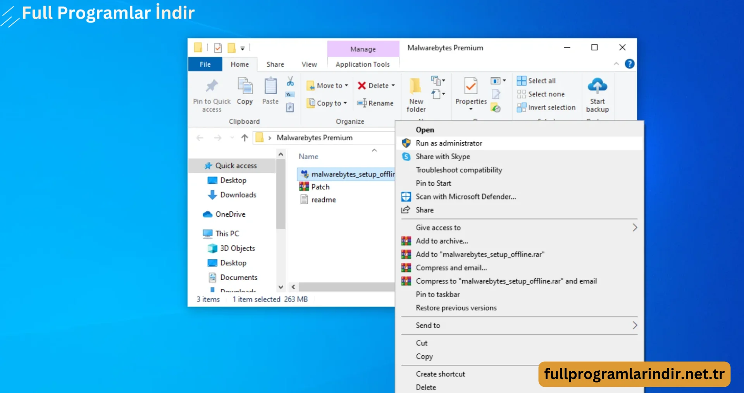The image size is (744, 393).
Task: Click the Forward navigation arrow
Action: point(218,138)
